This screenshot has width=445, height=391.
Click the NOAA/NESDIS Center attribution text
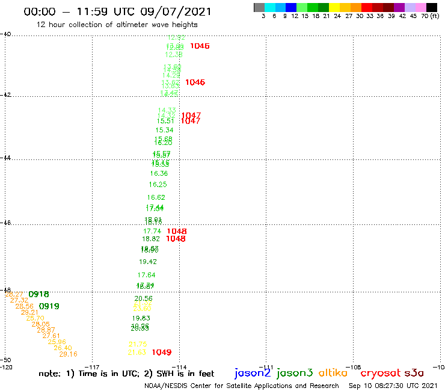[242, 386]
